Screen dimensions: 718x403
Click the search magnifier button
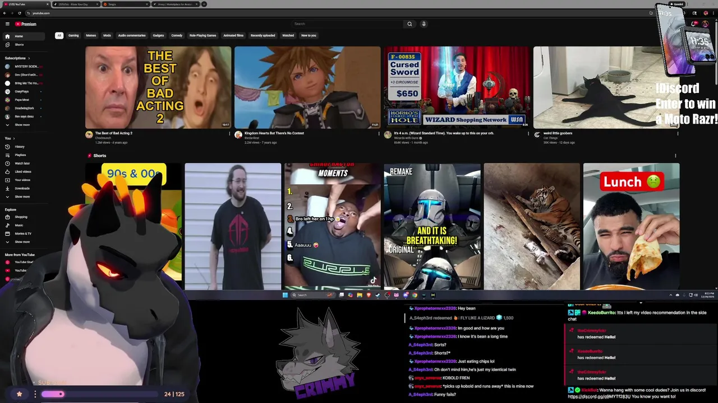[x=409, y=24]
